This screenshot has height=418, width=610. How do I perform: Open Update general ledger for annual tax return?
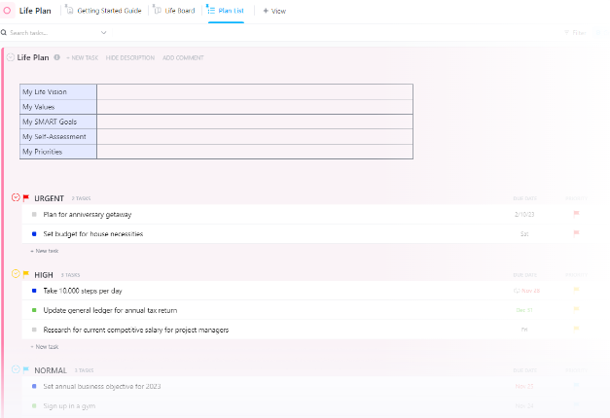pos(110,310)
